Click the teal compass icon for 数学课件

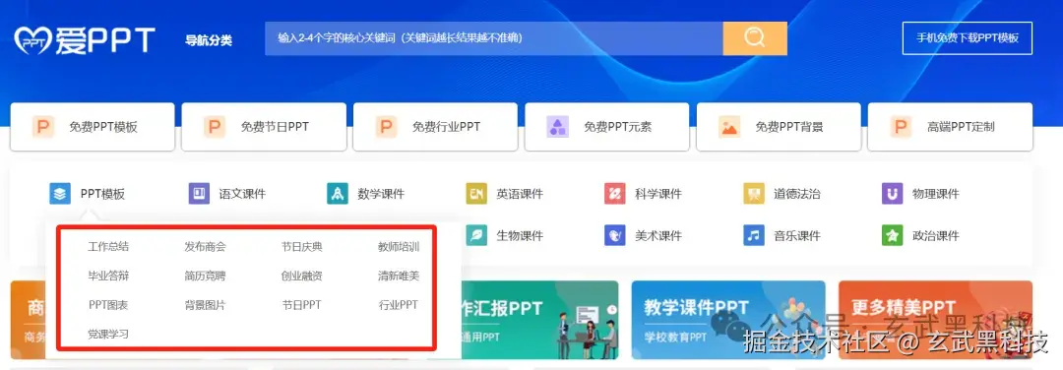(338, 194)
